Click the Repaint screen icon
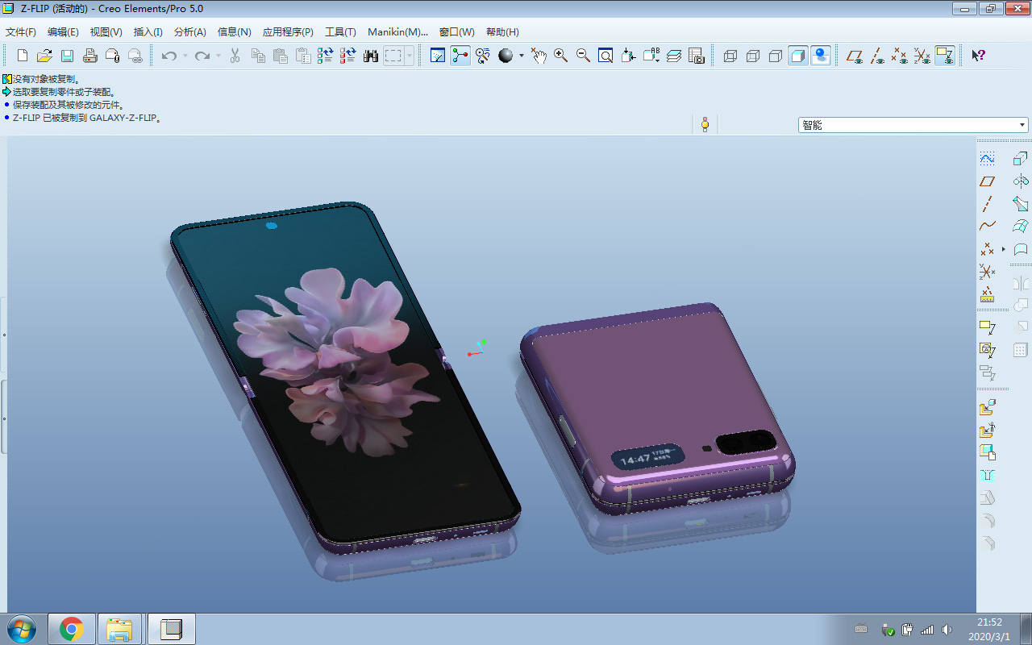 click(x=438, y=56)
